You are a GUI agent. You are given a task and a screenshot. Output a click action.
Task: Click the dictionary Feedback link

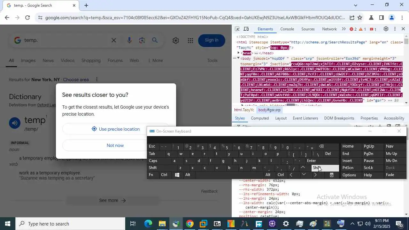point(209,191)
